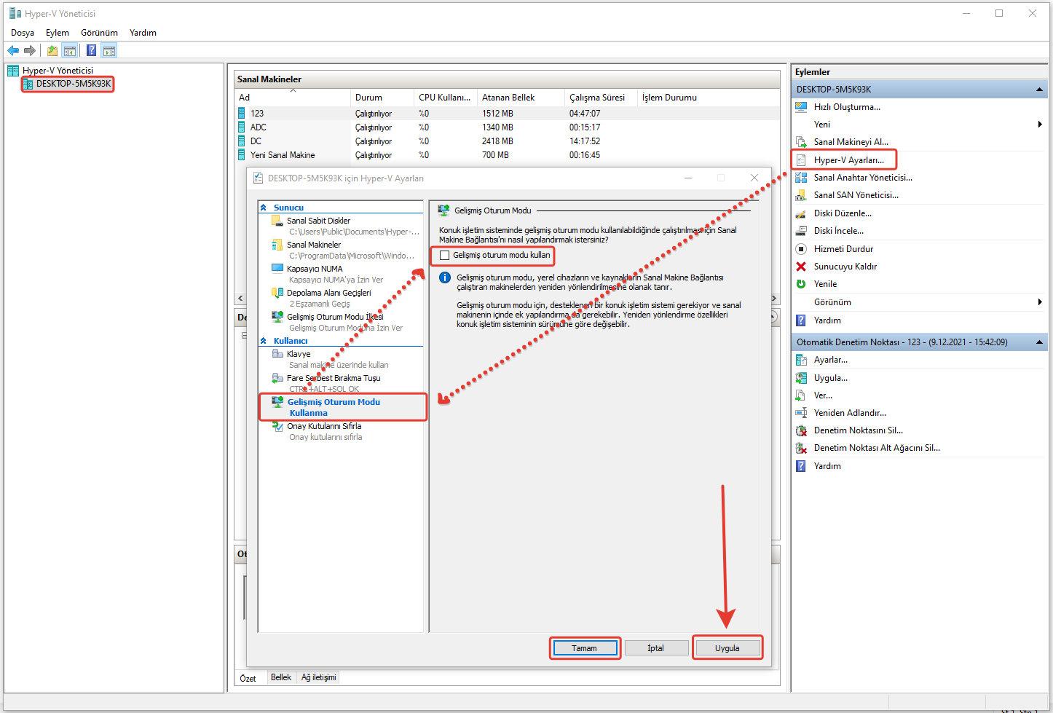
Task: Click the blue help question-mark toolbar icon
Action: (91, 51)
